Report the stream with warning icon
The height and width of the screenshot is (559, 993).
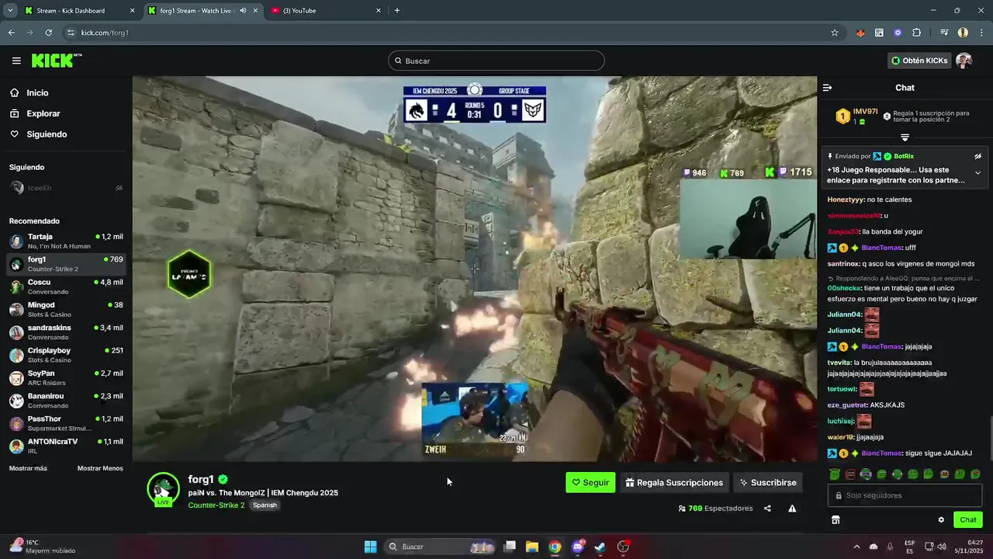tap(792, 509)
